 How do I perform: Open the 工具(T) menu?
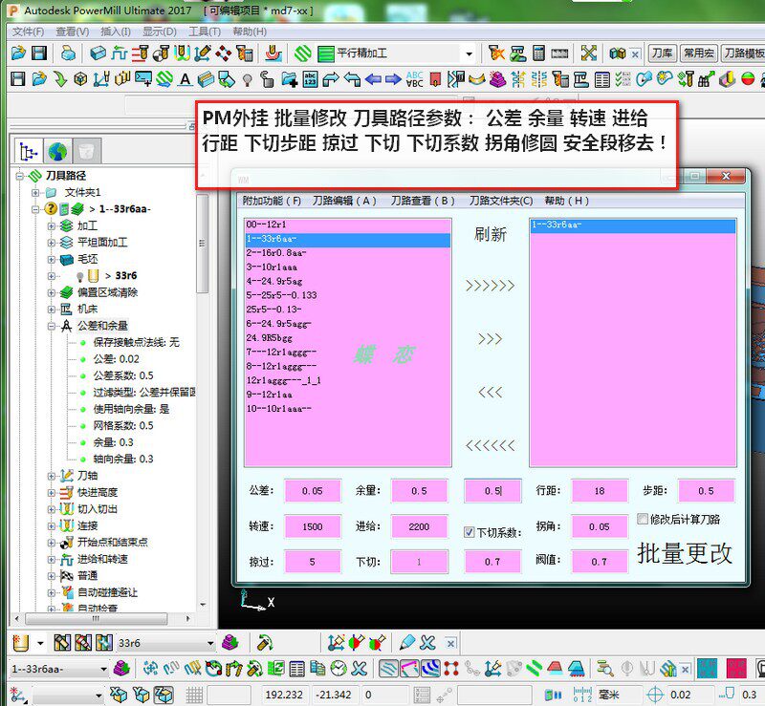(x=198, y=32)
